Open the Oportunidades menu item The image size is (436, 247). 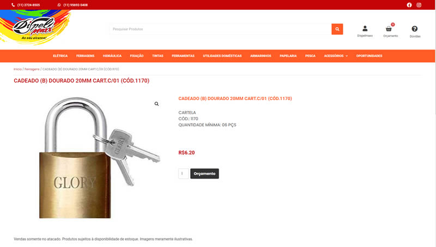pyautogui.click(x=370, y=56)
